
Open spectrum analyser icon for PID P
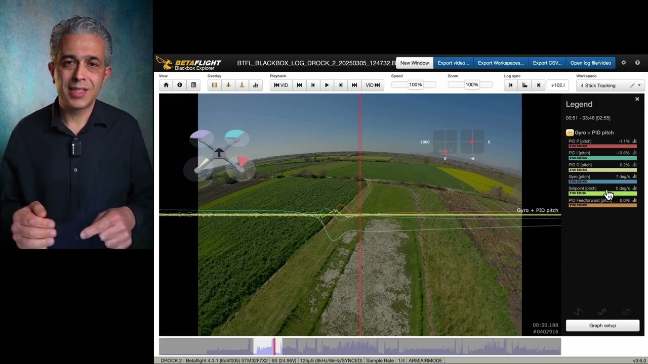[x=634, y=141]
